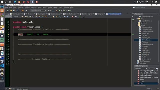
Task: Click the Previous Bookmark icon
Action: pyautogui.click(x=54, y=17)
